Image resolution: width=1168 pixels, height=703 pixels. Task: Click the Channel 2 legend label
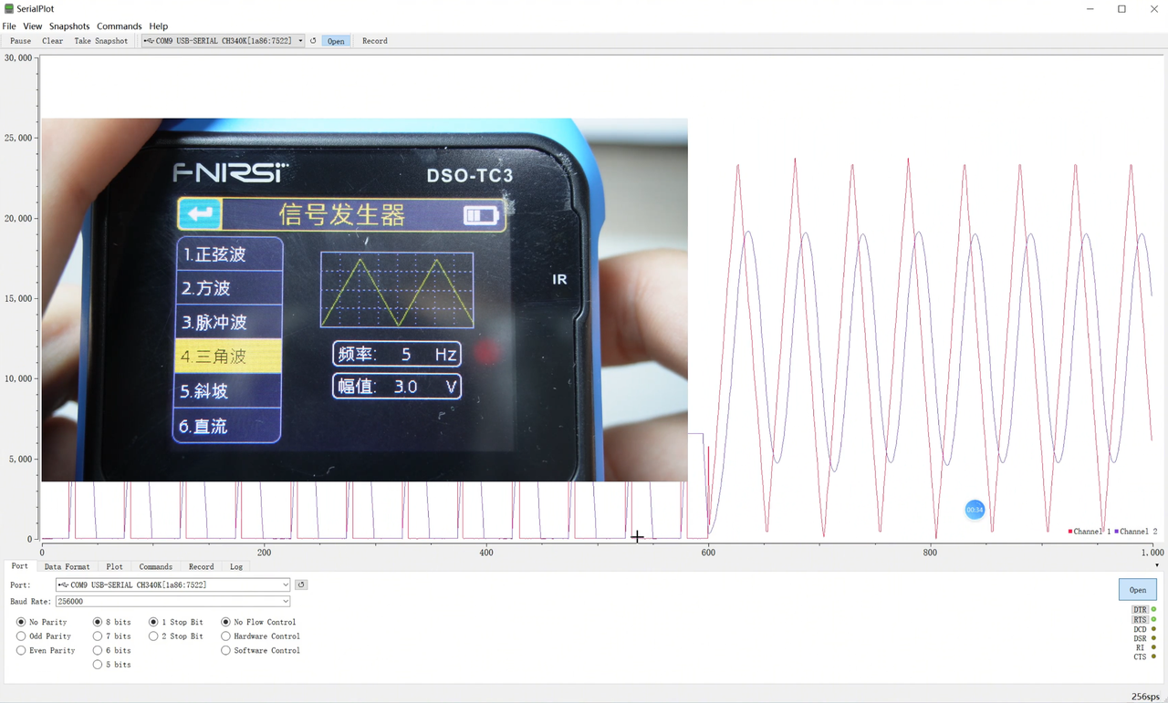1138,531
